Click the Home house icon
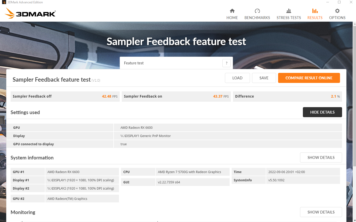 point(232,11)
